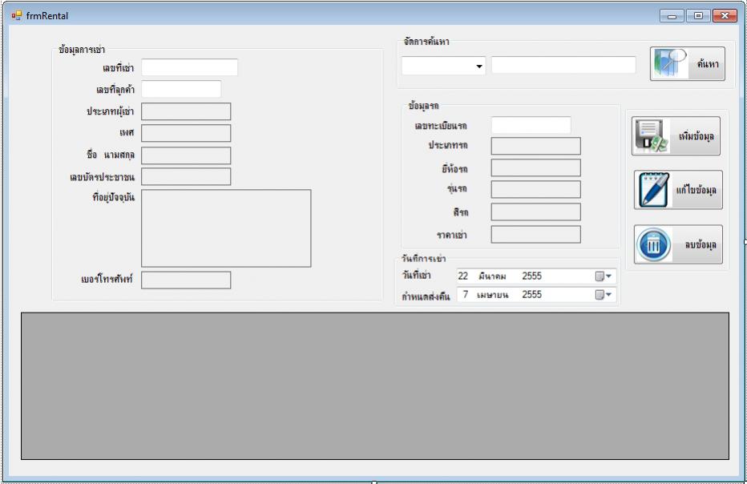Image resolution: width=747 pixels, height=484 pixels.
Task: Click the ราคาเช่า rental price field
Action: (x=536, y=234)
